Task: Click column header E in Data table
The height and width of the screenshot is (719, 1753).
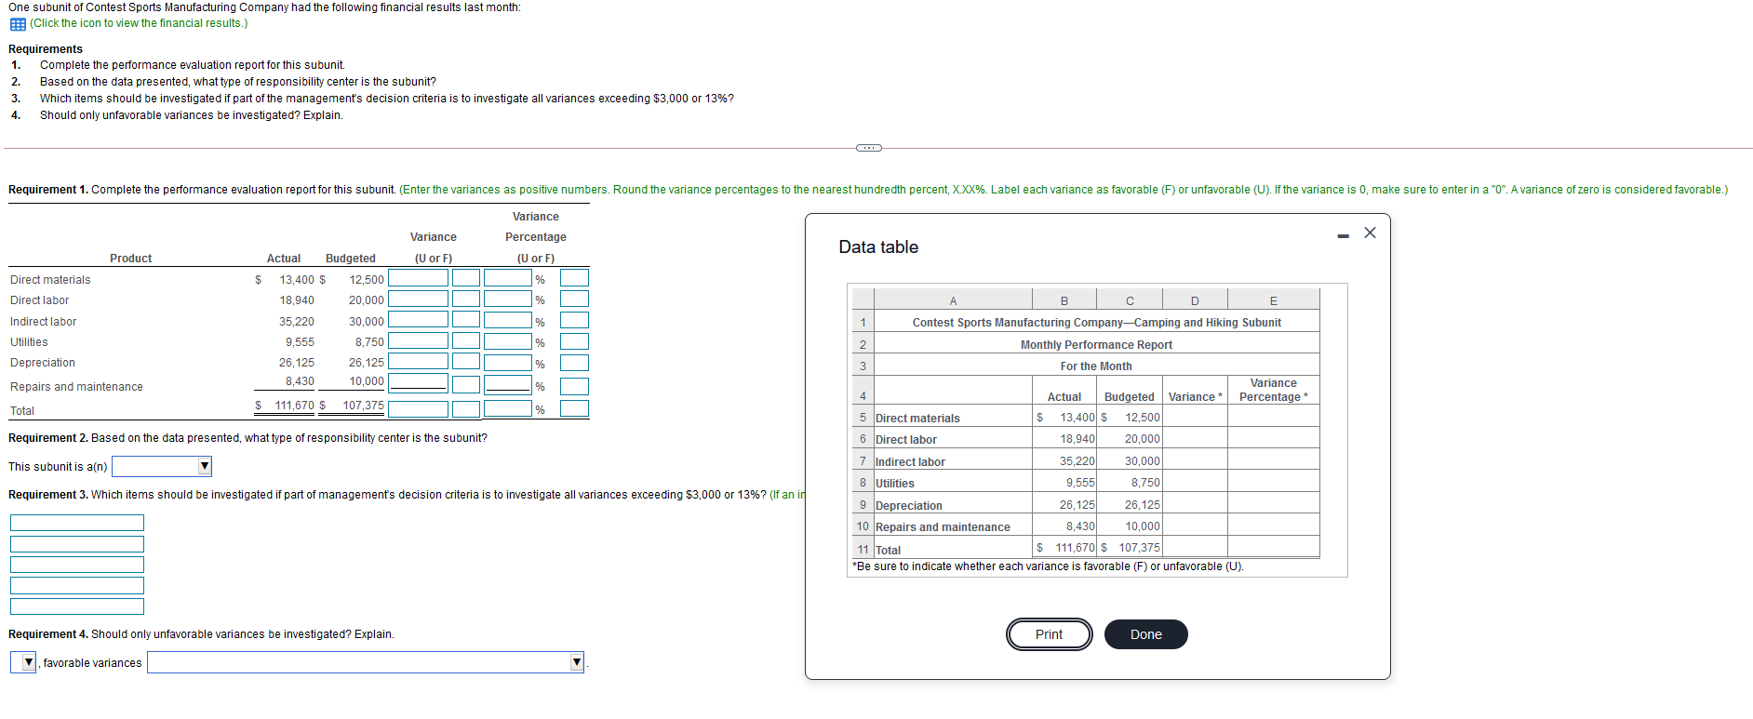Action: 1273,300
